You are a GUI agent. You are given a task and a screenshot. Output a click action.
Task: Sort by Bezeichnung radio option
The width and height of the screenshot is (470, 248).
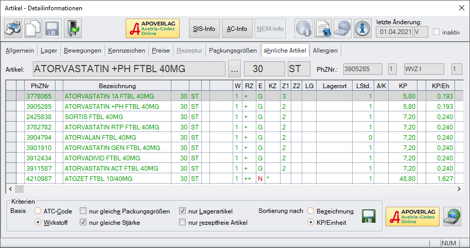[x=311, y=211]
